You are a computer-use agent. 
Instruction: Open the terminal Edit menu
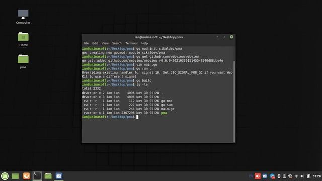(95, 43)
